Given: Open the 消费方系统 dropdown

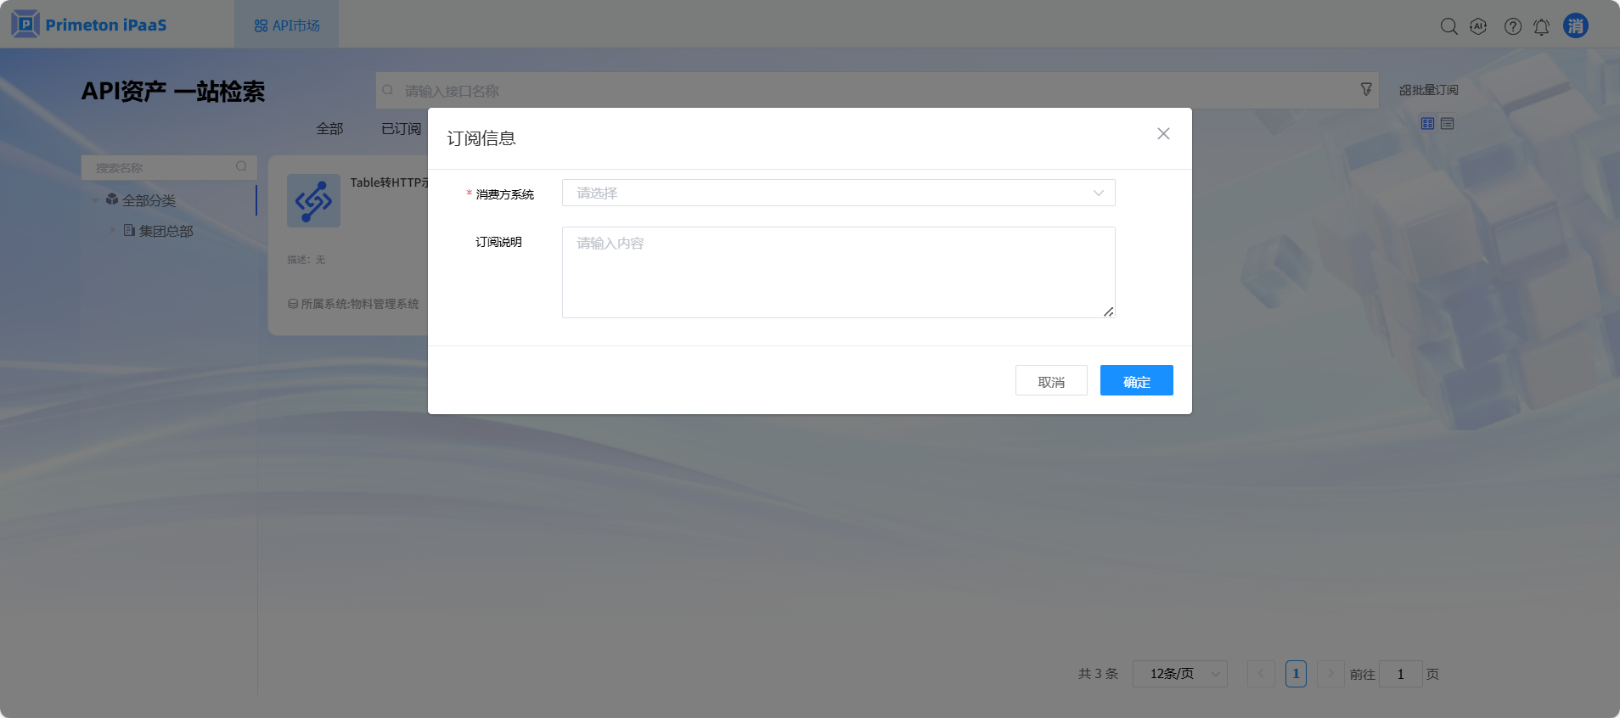Looking at the screenshot, I should tap(838, 193).
